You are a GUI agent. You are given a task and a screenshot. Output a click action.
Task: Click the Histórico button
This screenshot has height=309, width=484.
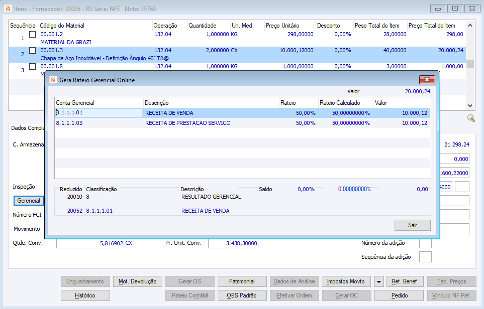pyautogui.click(x=84, y=295)
